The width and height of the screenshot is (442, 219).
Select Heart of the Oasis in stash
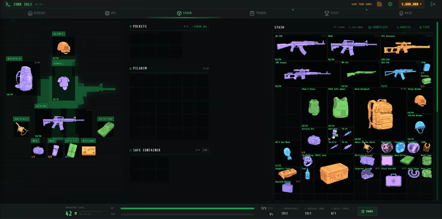pos(367,147)
